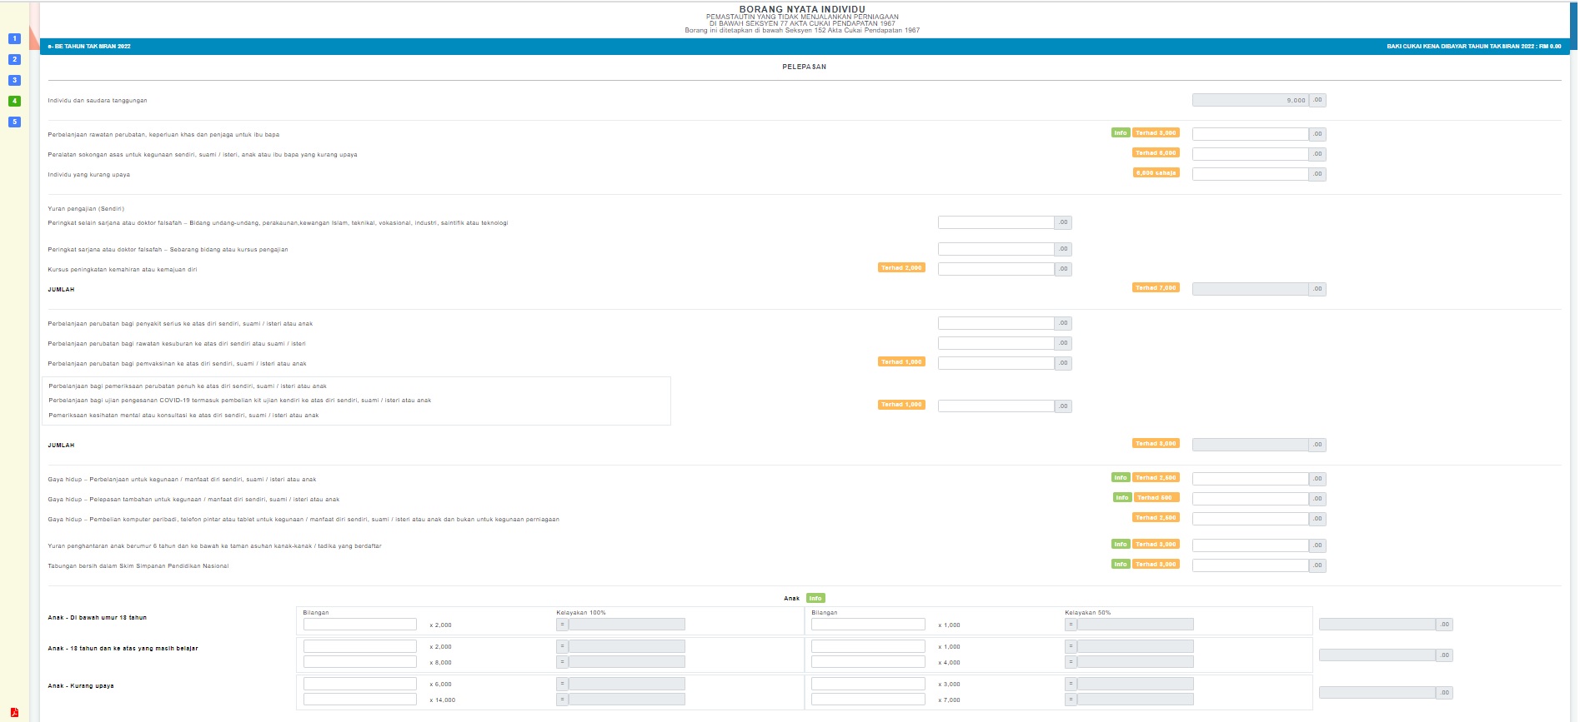1580x722 pixels.
Task: Click the Terhad 7,000 education fees badge
Action: (1155, 288)
